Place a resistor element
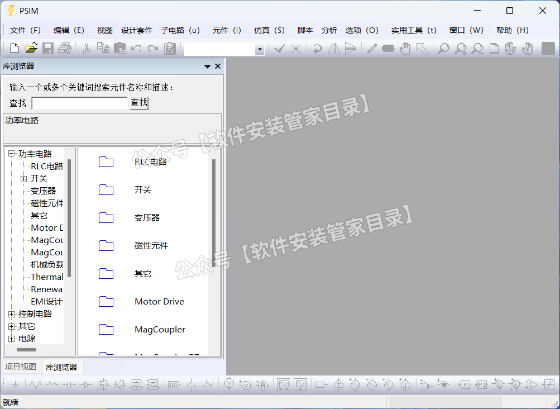The height and width of the screenshot is (409, 560). pos(35,385)
